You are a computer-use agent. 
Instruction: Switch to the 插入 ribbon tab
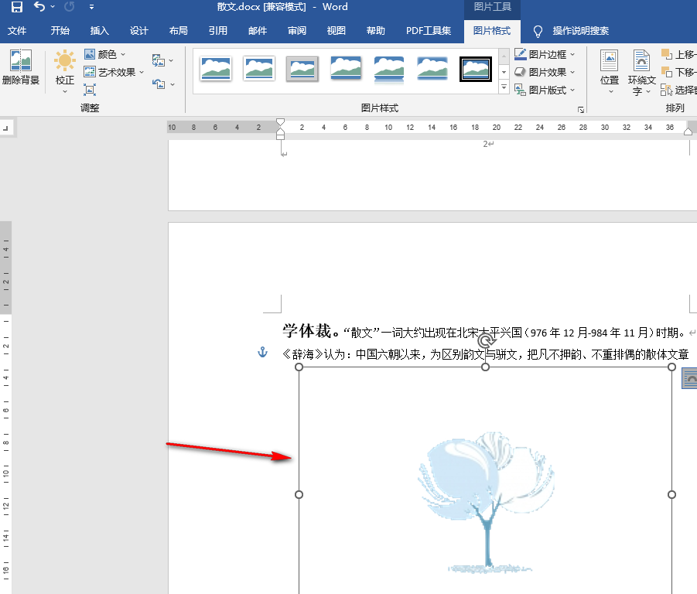pos(99,31)
